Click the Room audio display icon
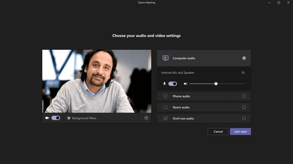The height and width of the screenshot is (164, 293). click(166, 107)
